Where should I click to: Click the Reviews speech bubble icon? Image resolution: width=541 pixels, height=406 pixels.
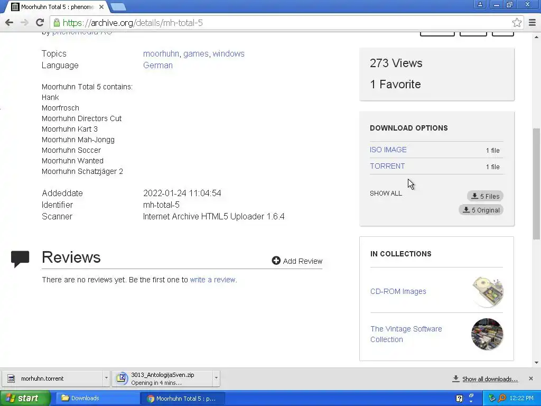[x=20, y=259]
